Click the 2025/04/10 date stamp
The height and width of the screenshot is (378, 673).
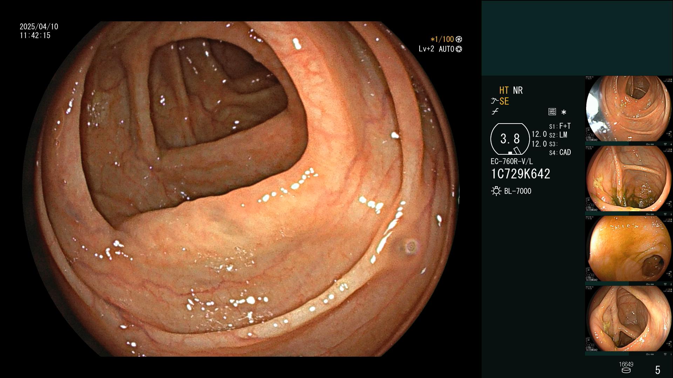coord(39,27)
